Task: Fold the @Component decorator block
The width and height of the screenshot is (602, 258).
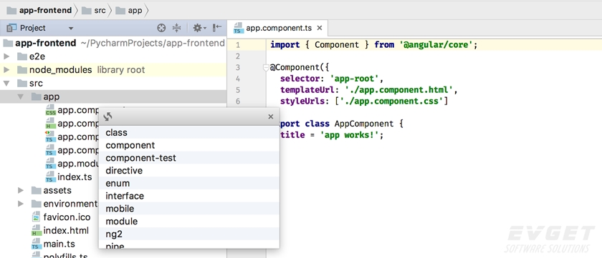Action: coord(265,68)
